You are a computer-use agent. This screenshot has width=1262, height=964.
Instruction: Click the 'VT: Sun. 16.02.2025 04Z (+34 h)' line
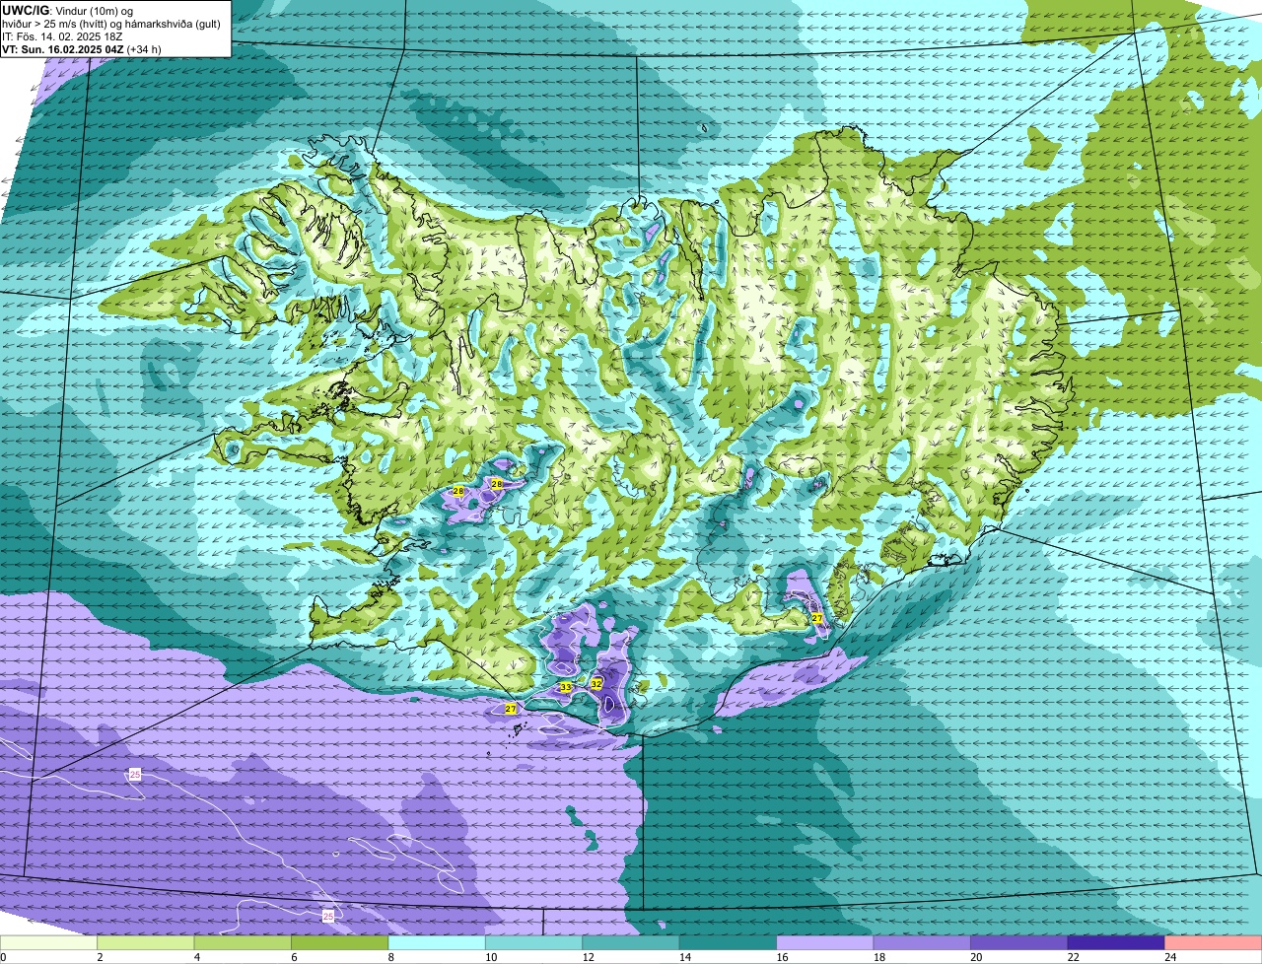[x=82, y=48]
